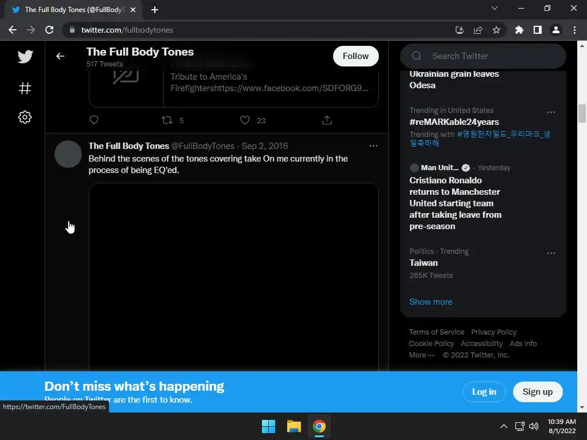
Task: Open more options on Sep 2 tweet
Action: 373,146
